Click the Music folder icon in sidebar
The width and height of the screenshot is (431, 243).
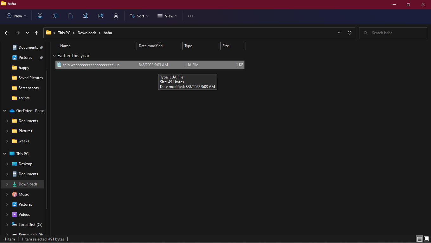coord(15,194)
